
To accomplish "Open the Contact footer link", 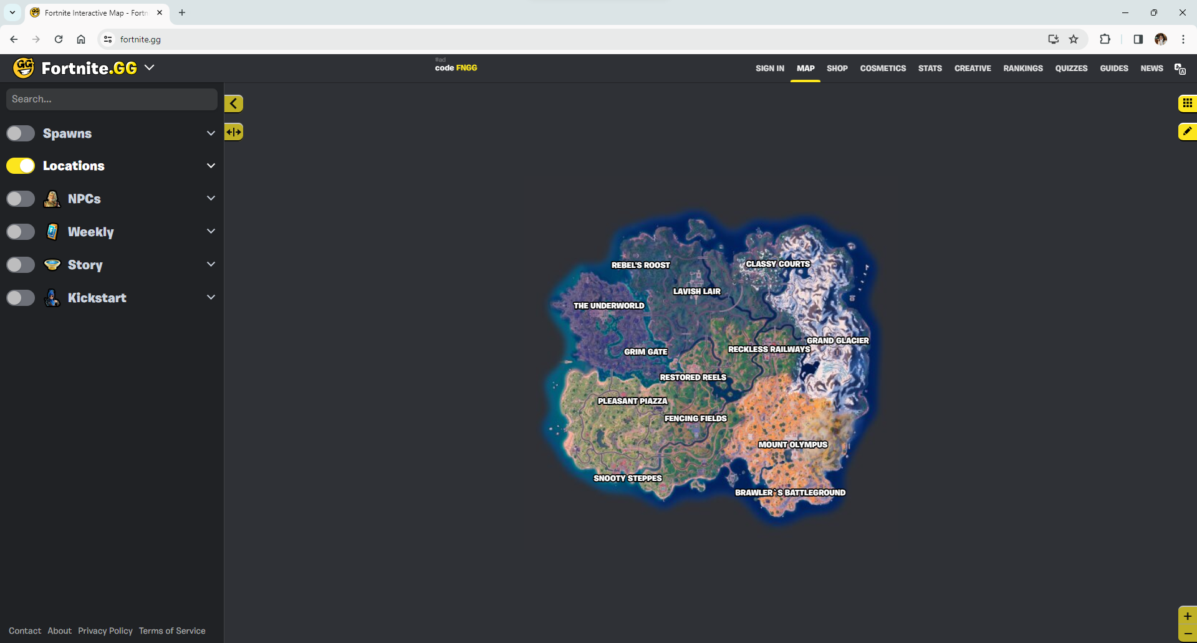I will pyautogui.click(x=25, y=631).
